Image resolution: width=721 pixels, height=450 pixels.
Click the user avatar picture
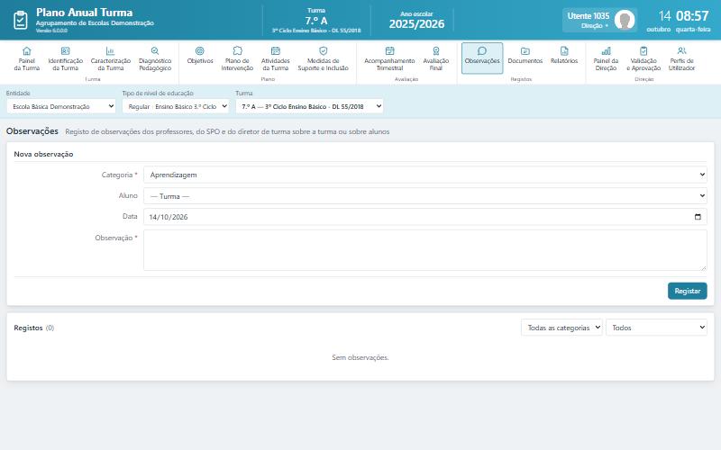tap(625, 20)
